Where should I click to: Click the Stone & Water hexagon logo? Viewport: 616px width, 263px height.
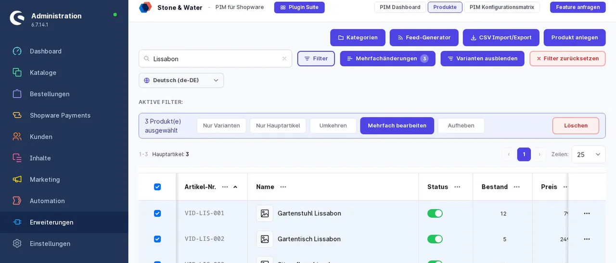pyautogui.click(x=145, y=7)
